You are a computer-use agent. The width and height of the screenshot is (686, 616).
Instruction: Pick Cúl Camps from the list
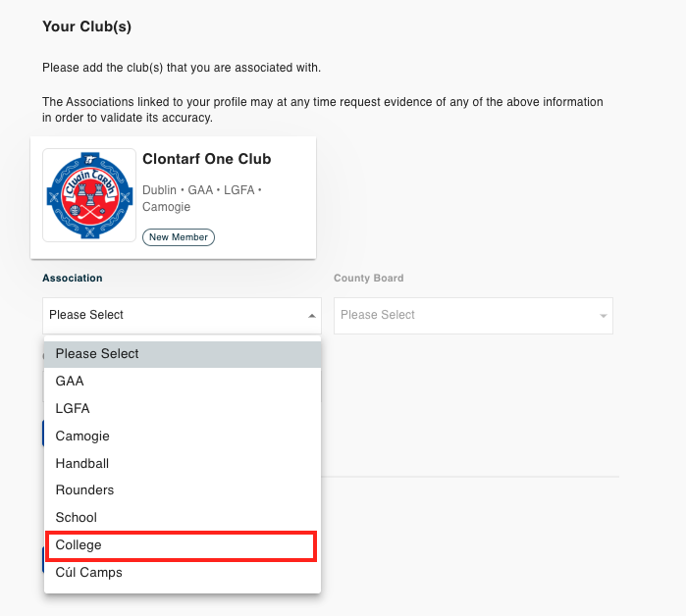pyautogui.click(x=183, y=572)
